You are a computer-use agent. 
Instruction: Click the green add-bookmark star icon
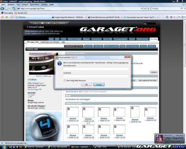[x=7, y=17]
